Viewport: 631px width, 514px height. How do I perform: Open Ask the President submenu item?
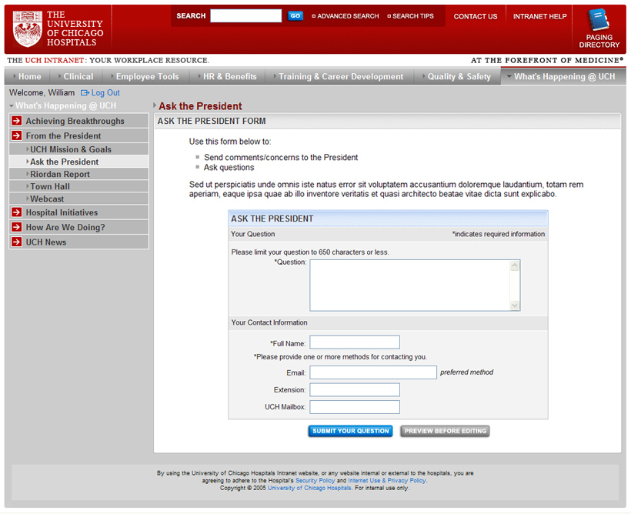(78, 162)
